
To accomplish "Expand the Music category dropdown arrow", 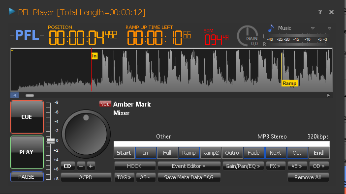I will click(313, 28).
